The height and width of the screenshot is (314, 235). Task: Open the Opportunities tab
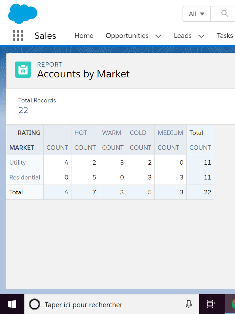[x=127, y=36]
